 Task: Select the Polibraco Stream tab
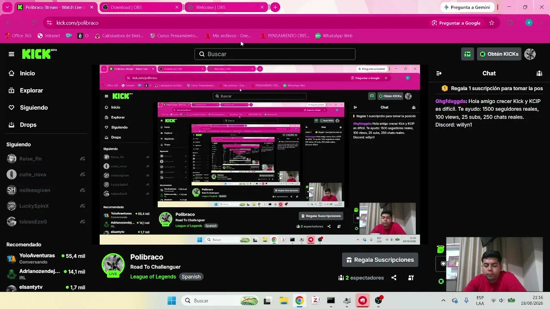[x=55, y=7]
